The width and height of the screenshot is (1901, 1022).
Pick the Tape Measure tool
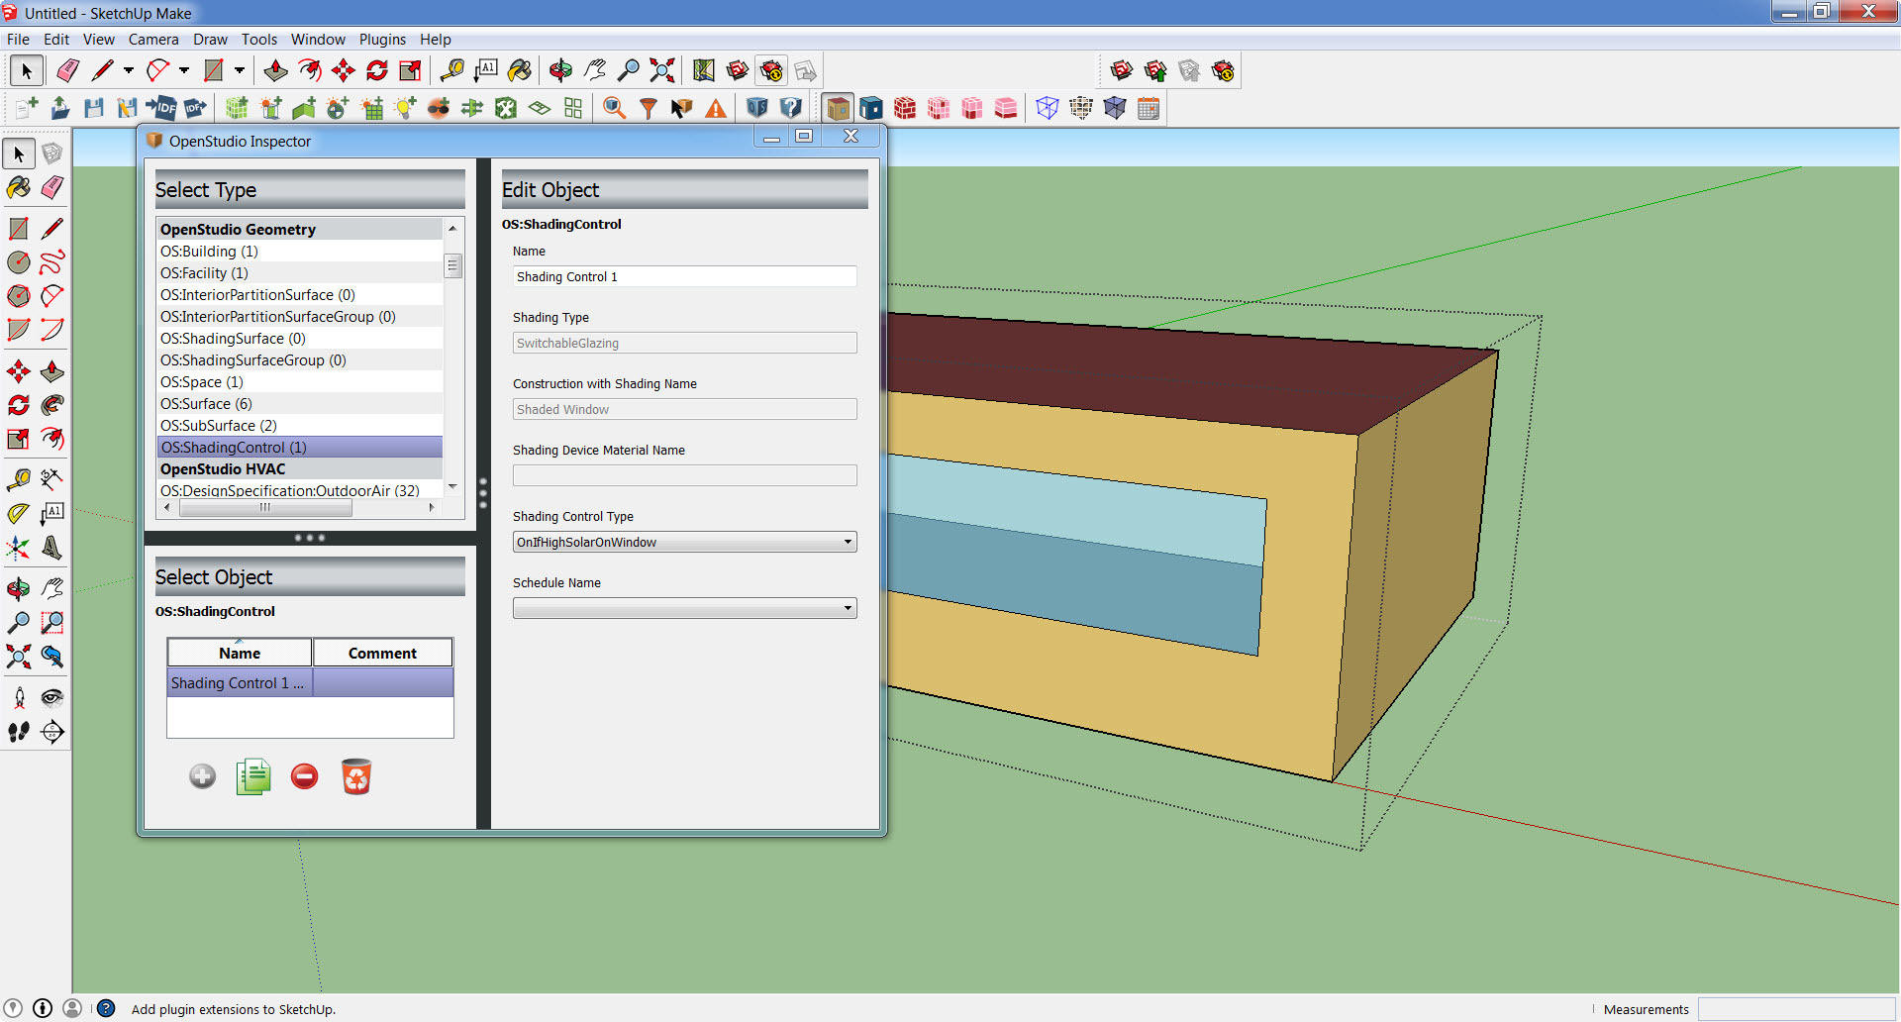pos(454,70)
